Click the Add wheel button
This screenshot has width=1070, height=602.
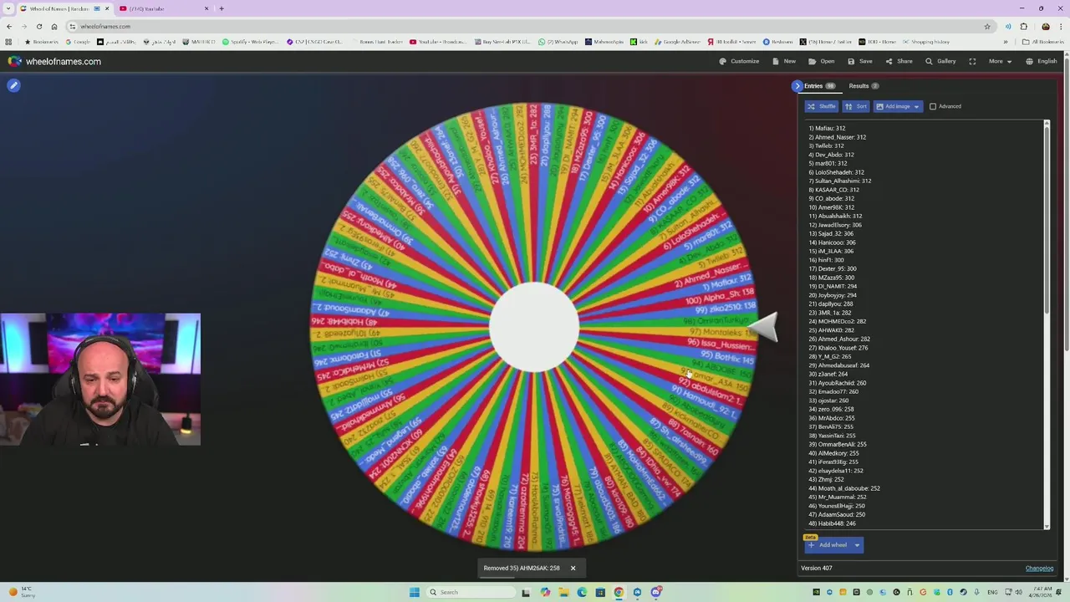[828, 545]
